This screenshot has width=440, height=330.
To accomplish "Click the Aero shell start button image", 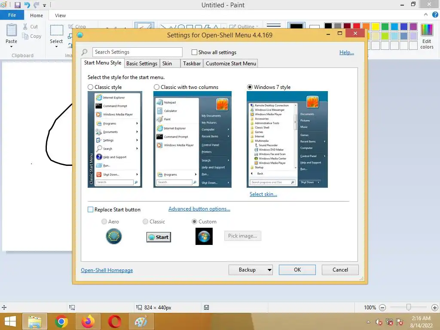I will pos(113,236).
